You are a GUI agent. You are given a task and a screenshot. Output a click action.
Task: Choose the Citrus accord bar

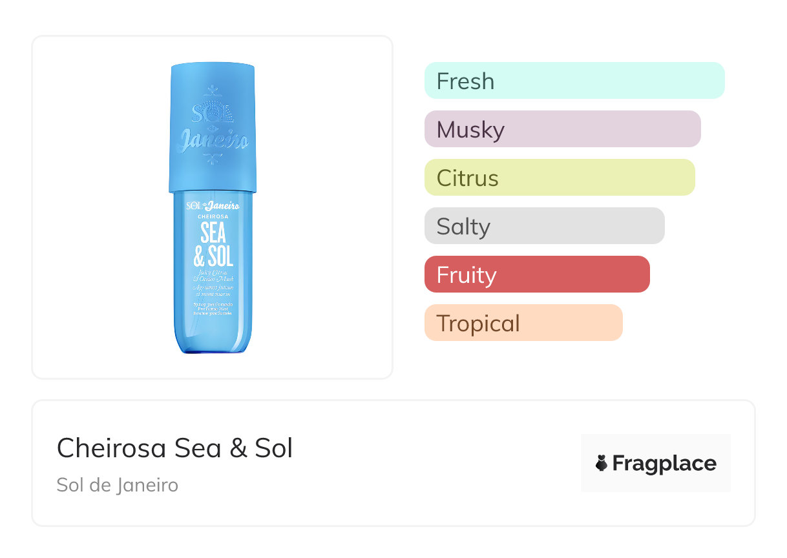[560, 178]
